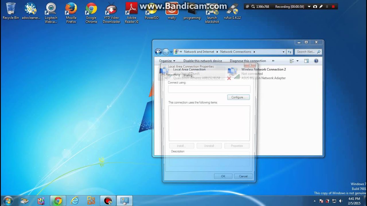This screenshot has width=367, height=206.
Task: Launch adwcleaner from the desktop
Action: pyautogui.click(x=31, y=11)
